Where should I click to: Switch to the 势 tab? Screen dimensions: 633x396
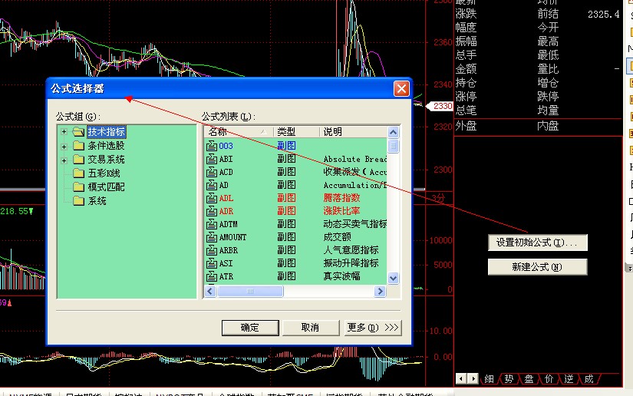(509, 379)
